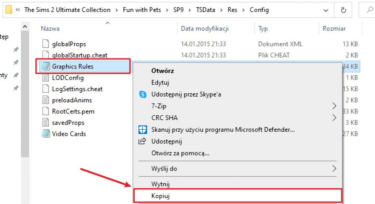The image size is (375, 204).
Task: Click the refresh button in address bar
Action: tap(343, 10)
